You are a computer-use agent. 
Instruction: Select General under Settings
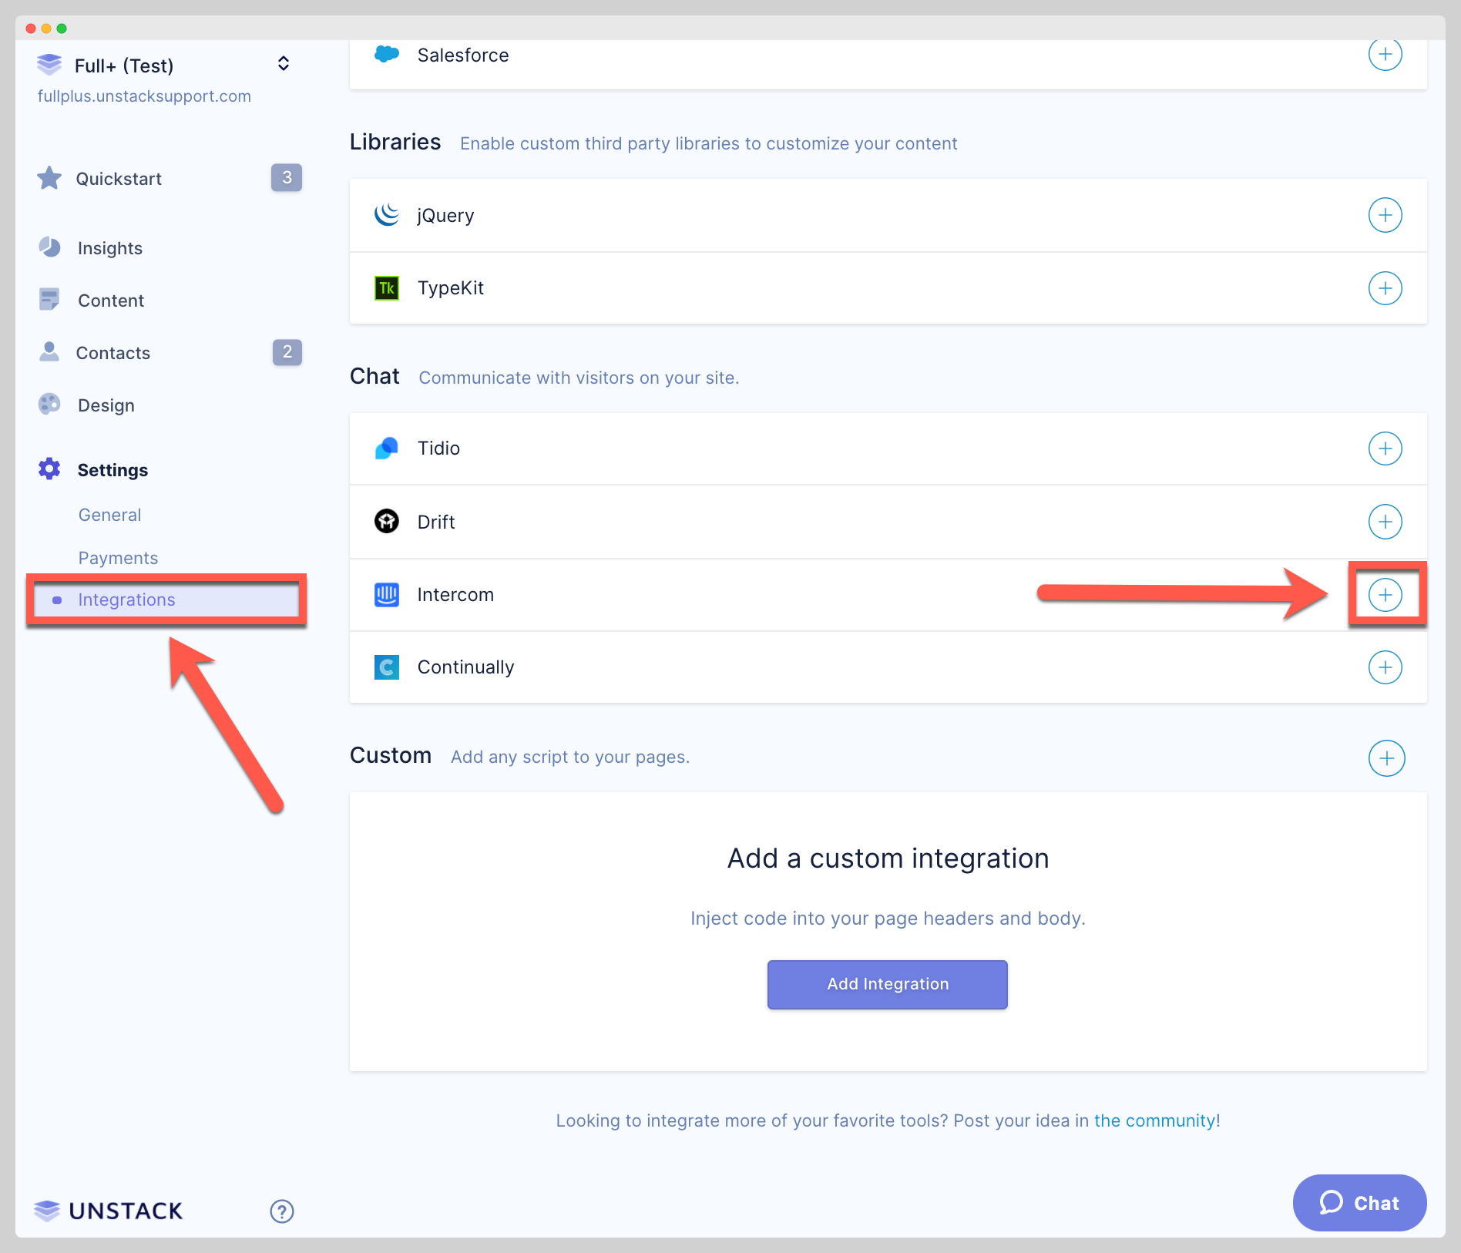coord(109,515)
